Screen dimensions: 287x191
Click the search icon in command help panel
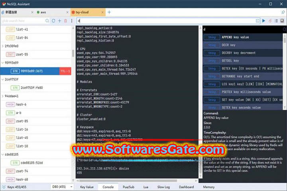pos(285,29)
